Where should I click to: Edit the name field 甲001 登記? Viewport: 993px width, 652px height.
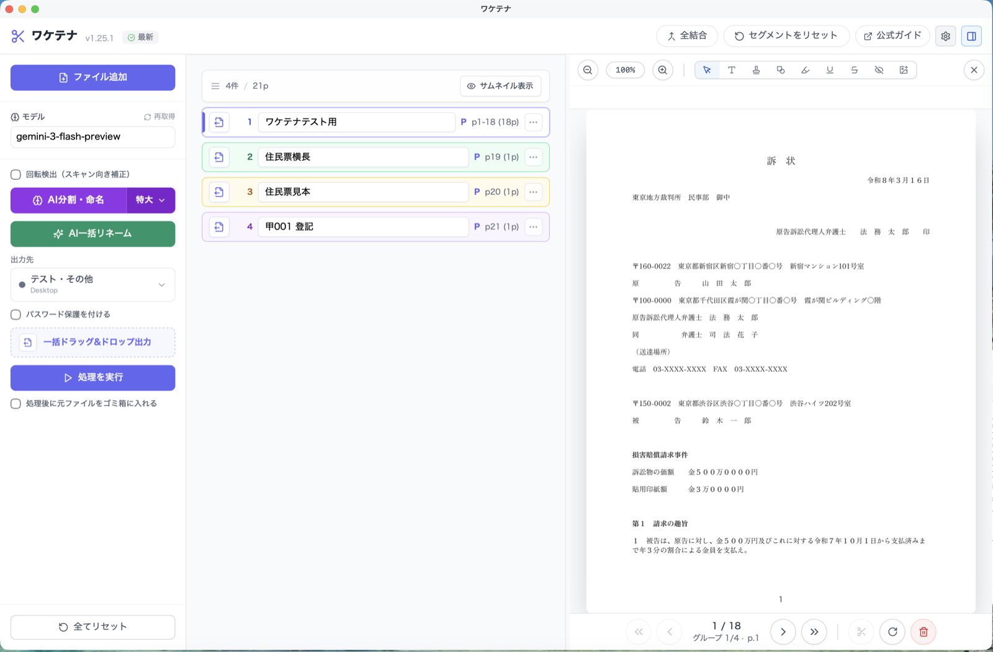click(363, 226)
